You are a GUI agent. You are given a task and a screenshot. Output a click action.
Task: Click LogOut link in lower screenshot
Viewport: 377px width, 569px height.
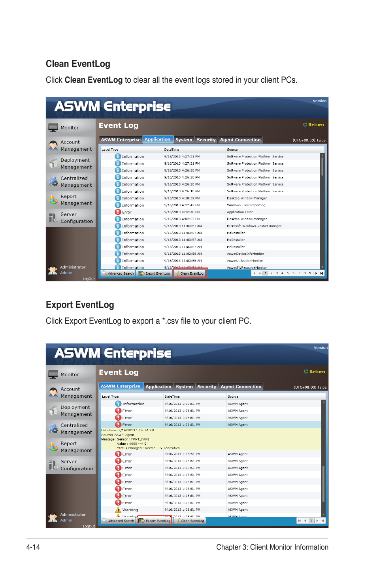[x=89, y=526]
